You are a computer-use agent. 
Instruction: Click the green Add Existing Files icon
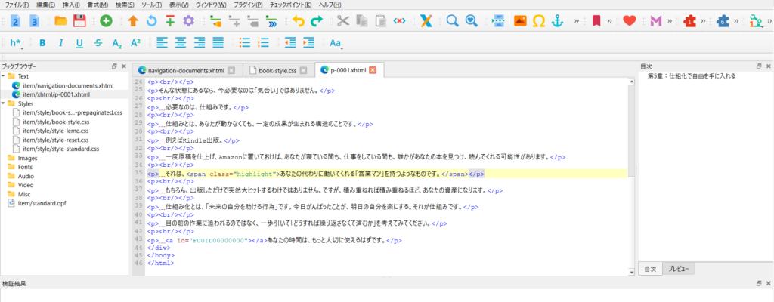coord(105,21)
